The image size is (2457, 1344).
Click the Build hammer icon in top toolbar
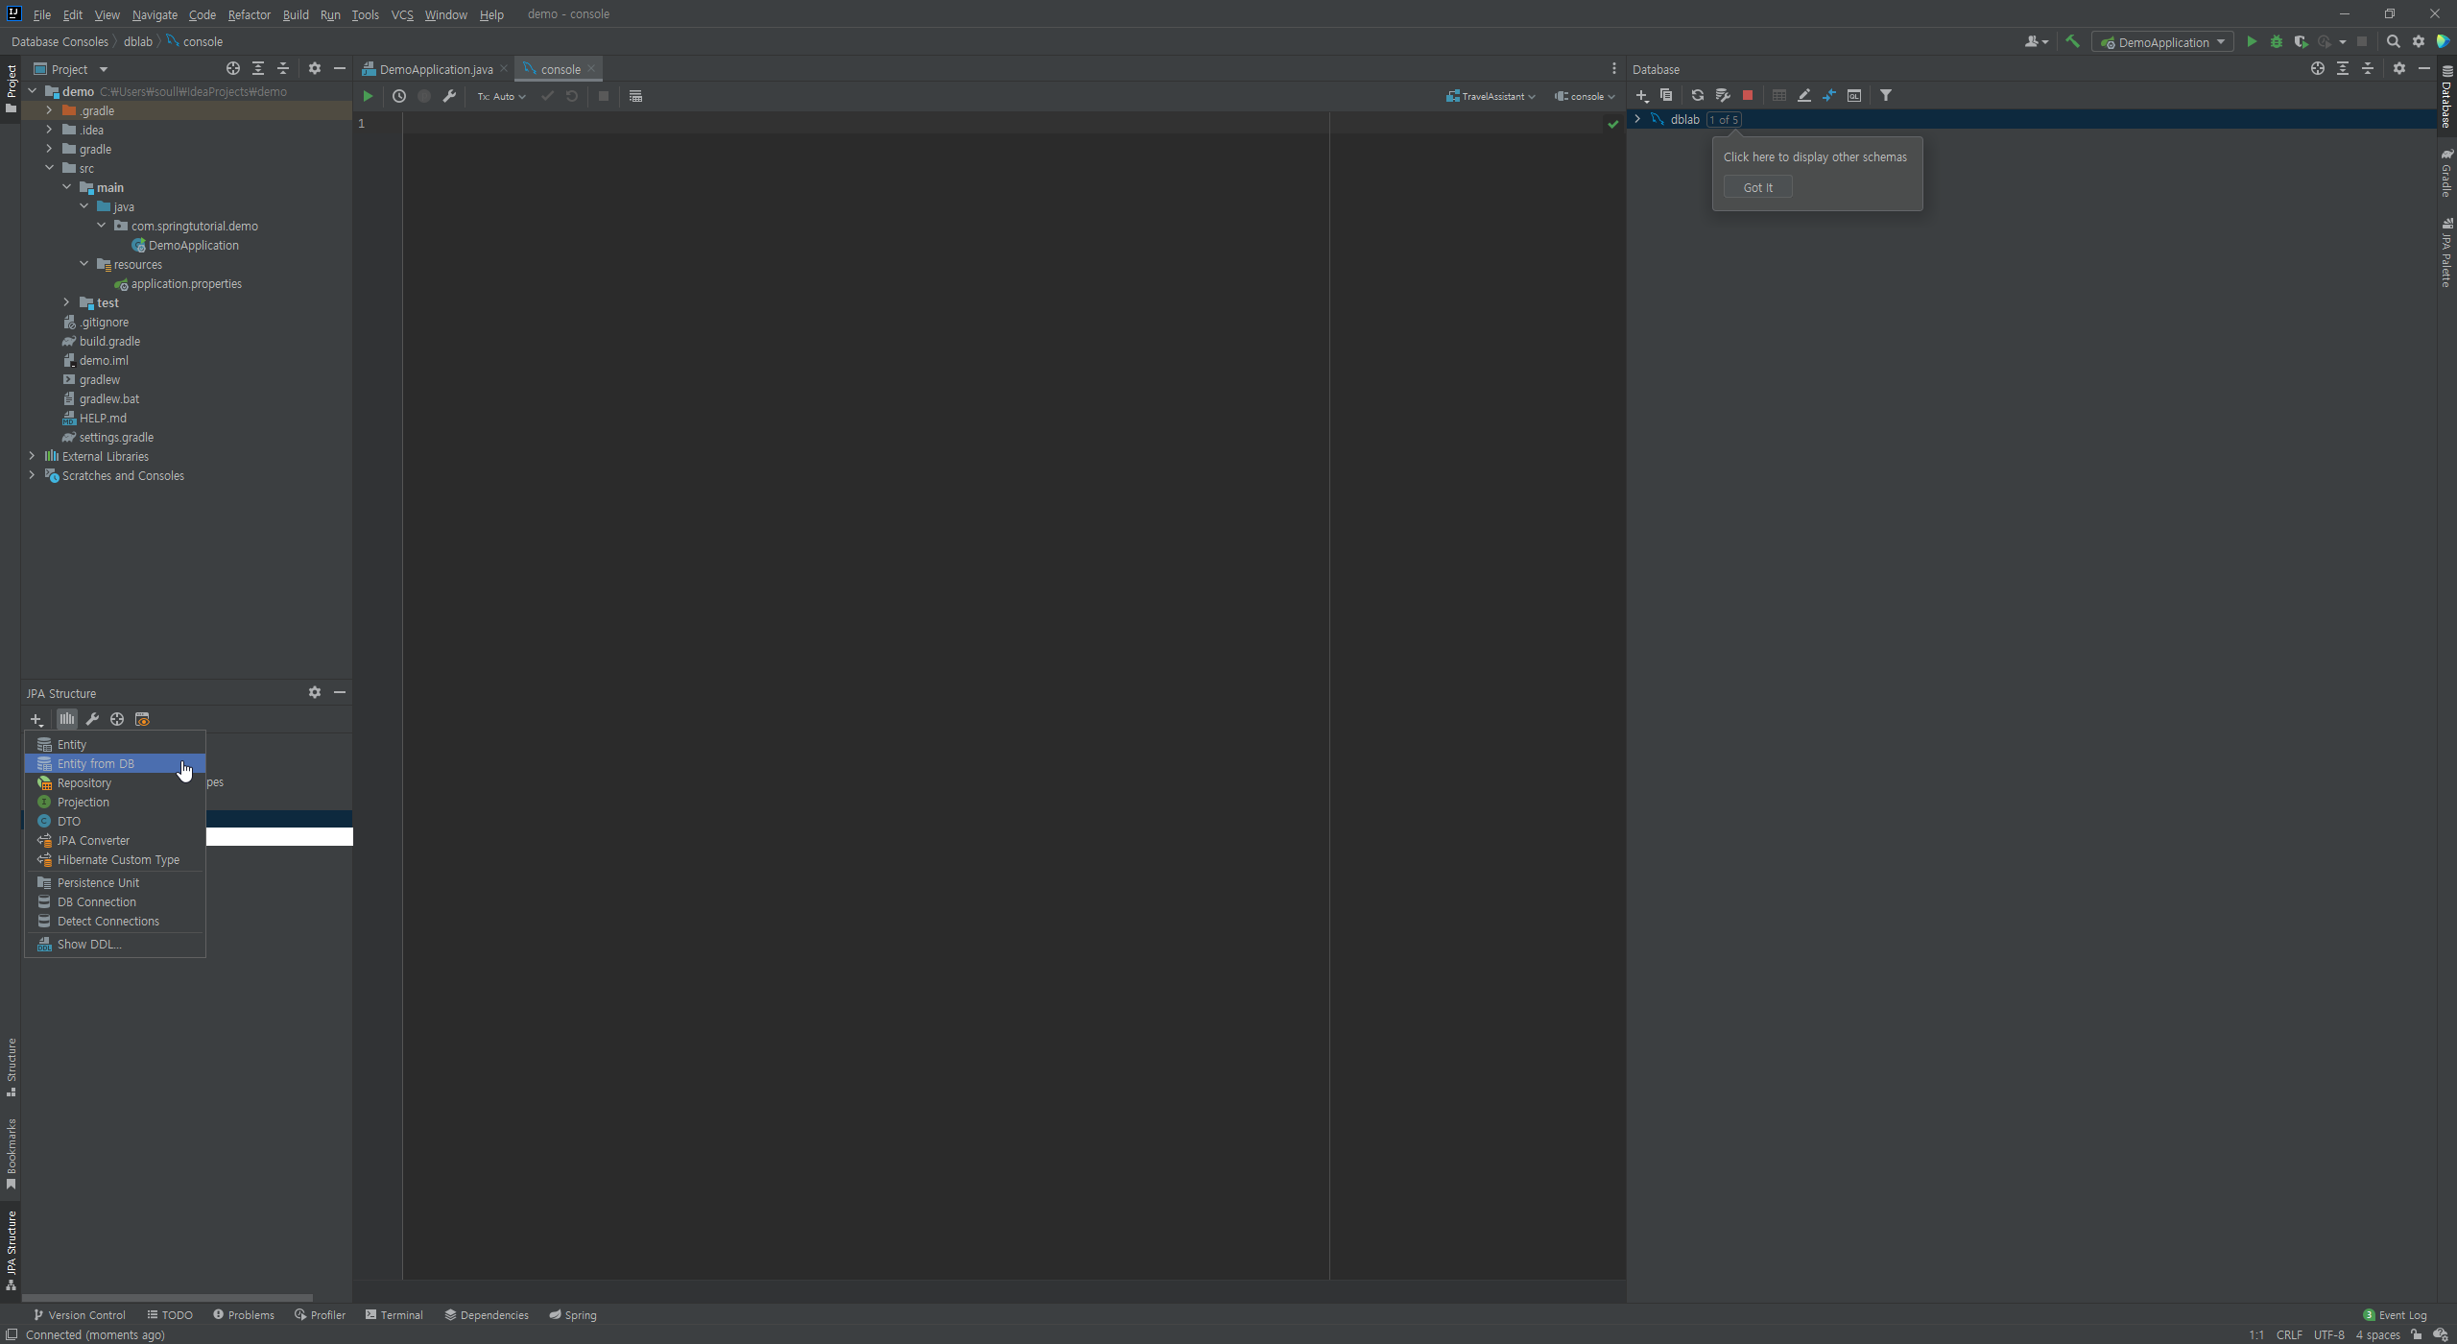pyautogui.click(x=2072, y=41)
